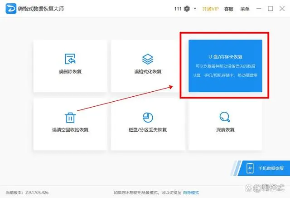Screen dimensions: 290x198
Task: Click the 误清空回收站恢复 label text
Action: pos(70,130)
